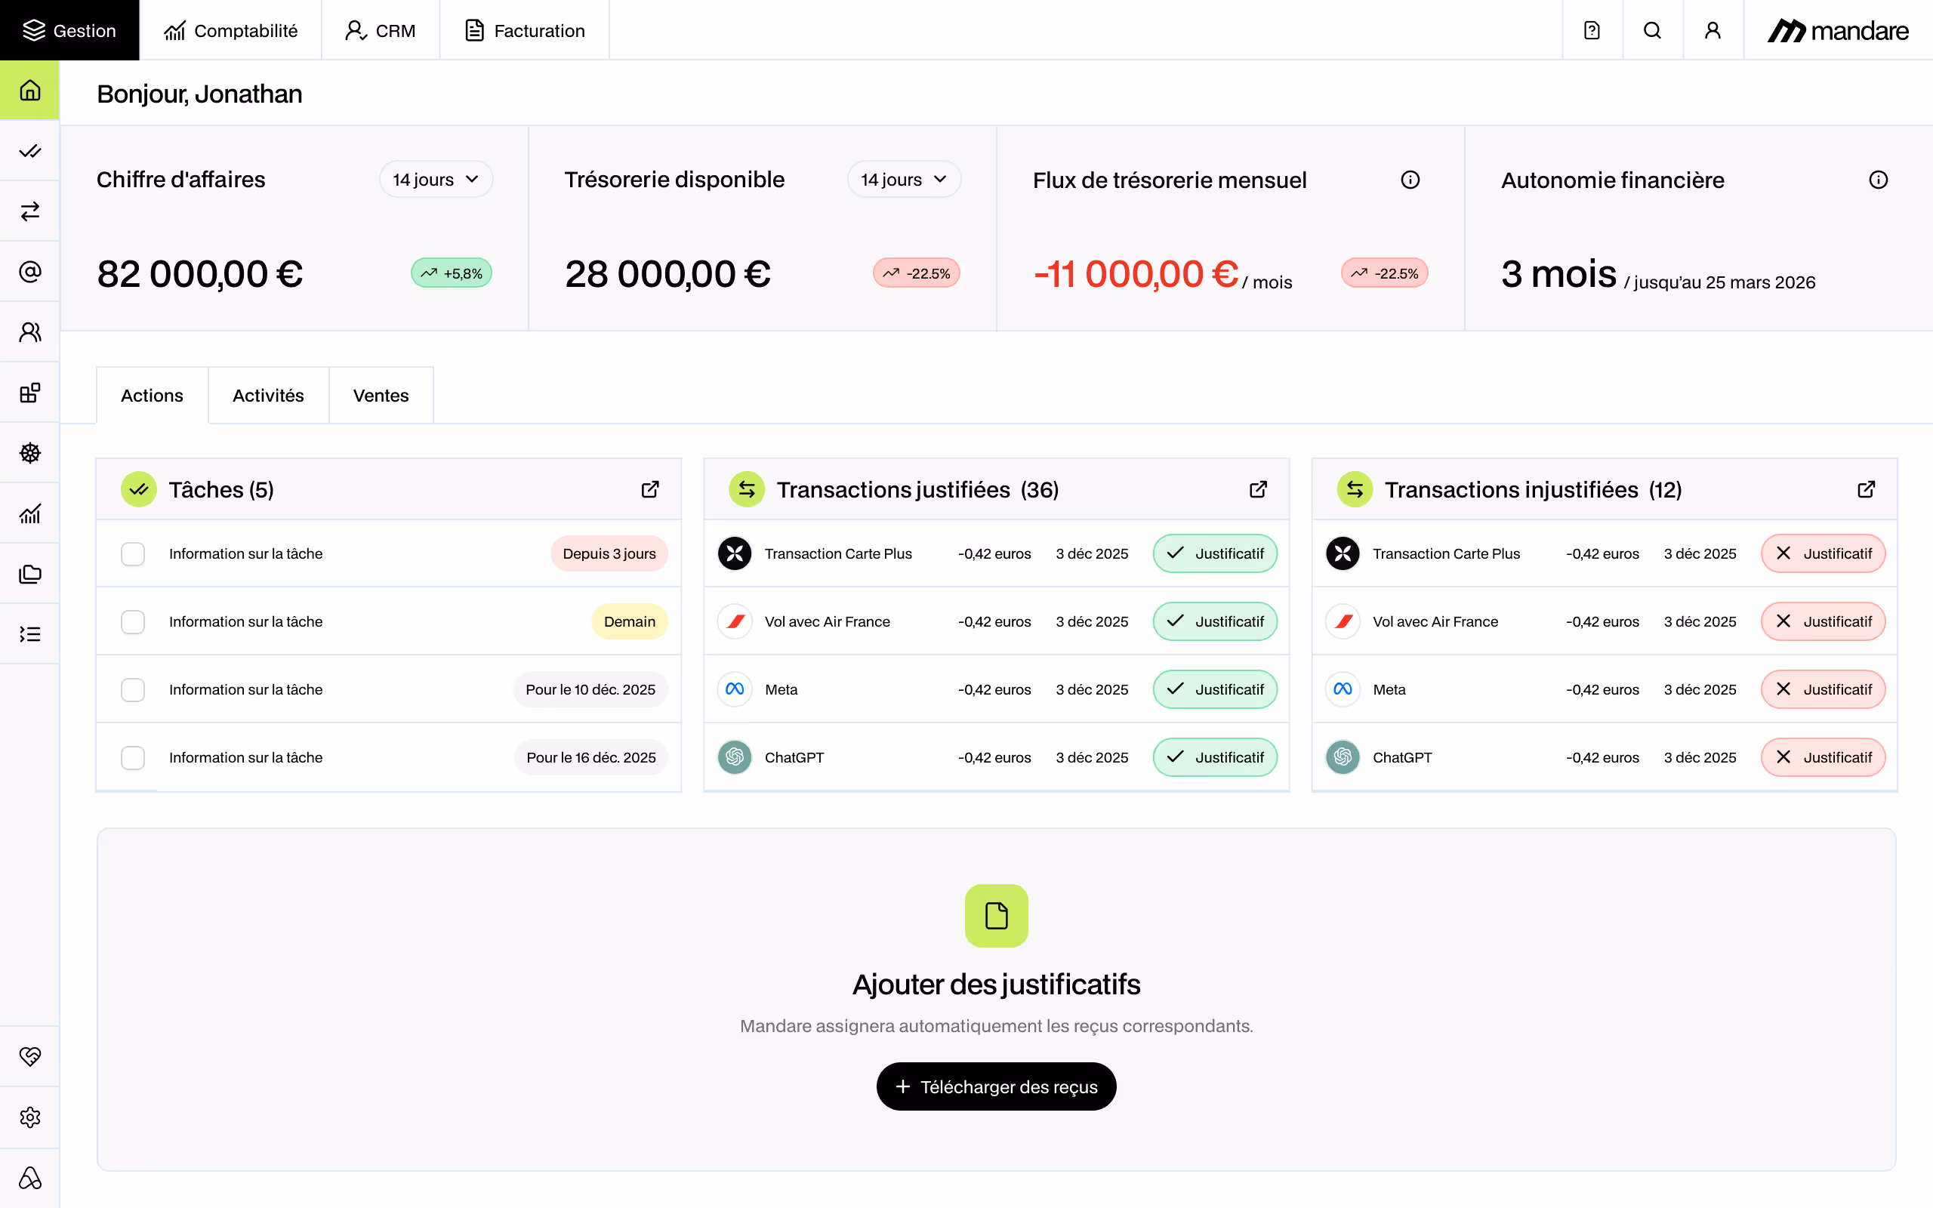Click info icon next to Autonomie financière
Image resolution: width=1933 pixels, height=1208 pixels.
(x=1878, y=180)
